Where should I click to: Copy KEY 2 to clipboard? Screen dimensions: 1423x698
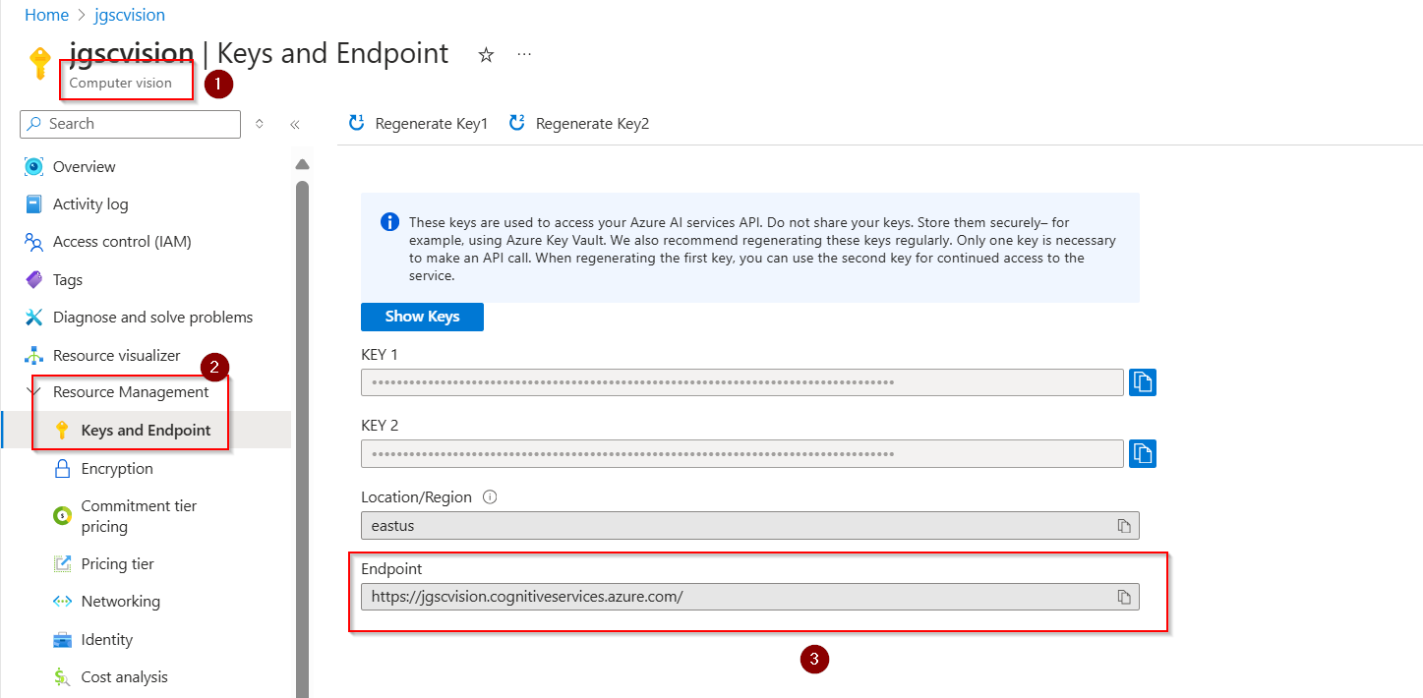click(x=1142, y=453)
